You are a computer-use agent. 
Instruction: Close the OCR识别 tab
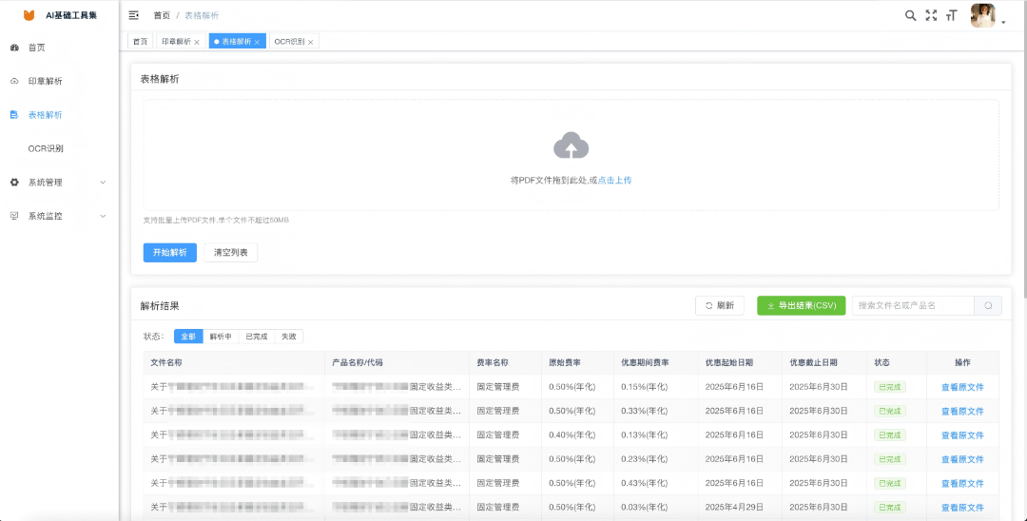[310, 42]
